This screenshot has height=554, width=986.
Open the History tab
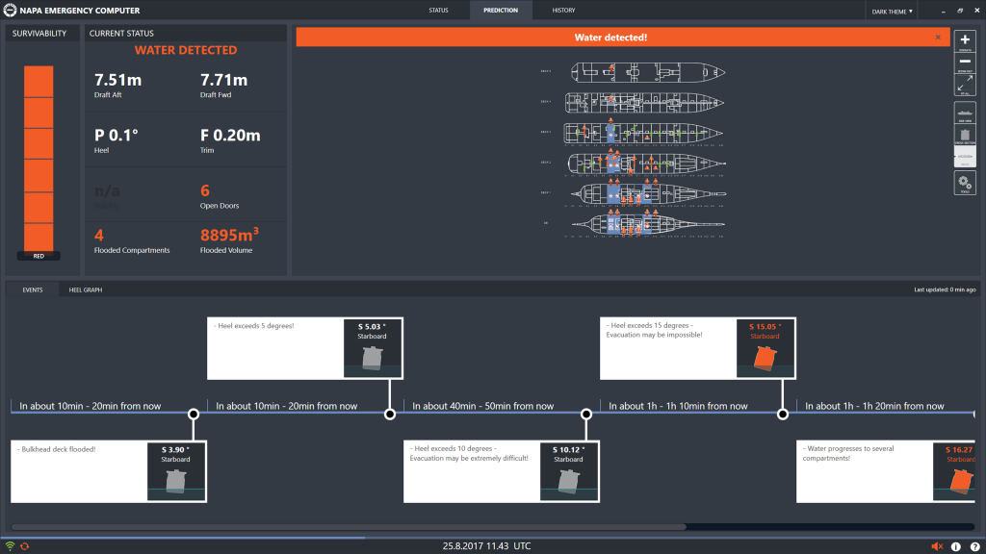click(x=563, y=10)
